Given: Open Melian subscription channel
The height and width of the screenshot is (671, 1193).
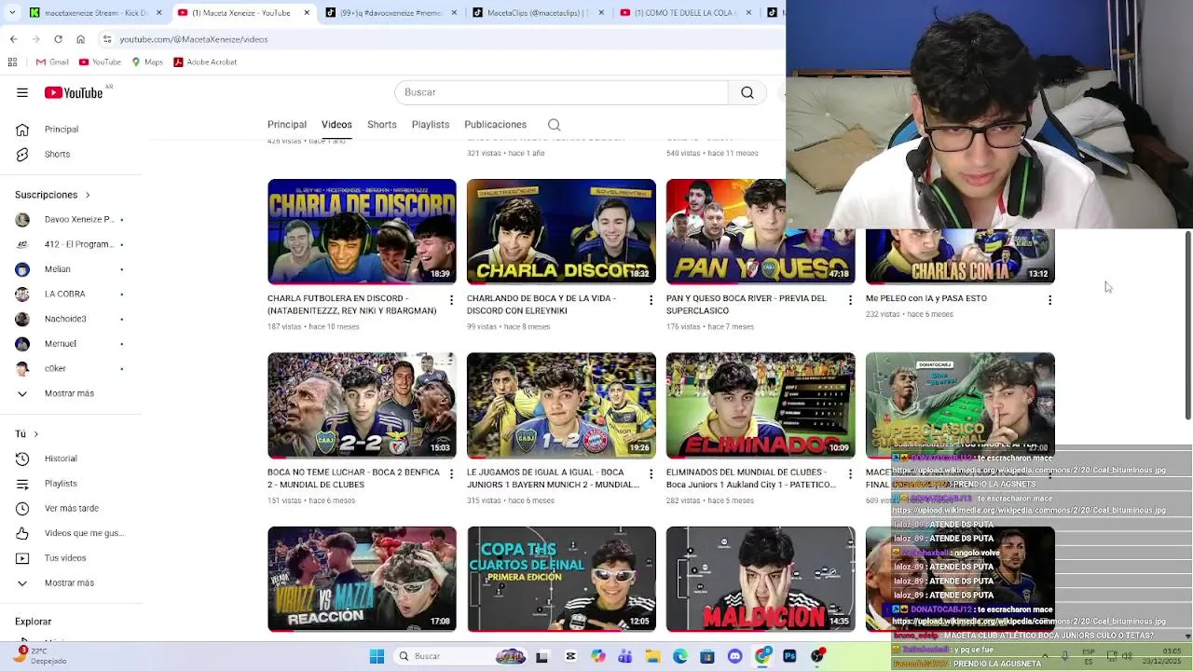Looking at the screenshot, I should point(70,269).
